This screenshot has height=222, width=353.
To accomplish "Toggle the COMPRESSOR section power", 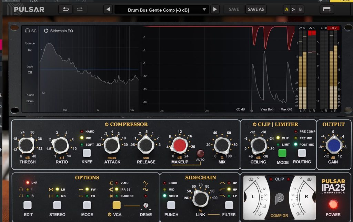I will pyautogui.click(x=107, y=124).
